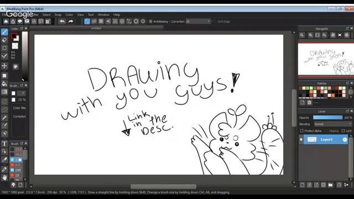Click the palette list down arrow
Image resolution: width=354 pixels, height=199 pixels.
351,97
